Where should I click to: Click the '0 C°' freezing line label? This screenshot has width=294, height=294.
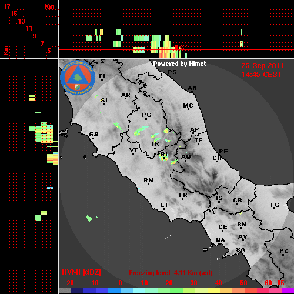(x=181, y=47)
